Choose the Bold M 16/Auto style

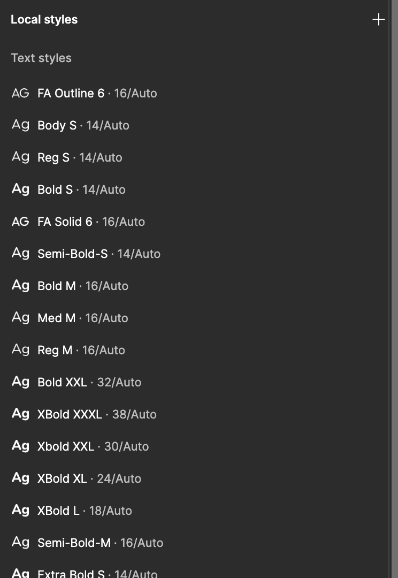(x=83, y=286)
